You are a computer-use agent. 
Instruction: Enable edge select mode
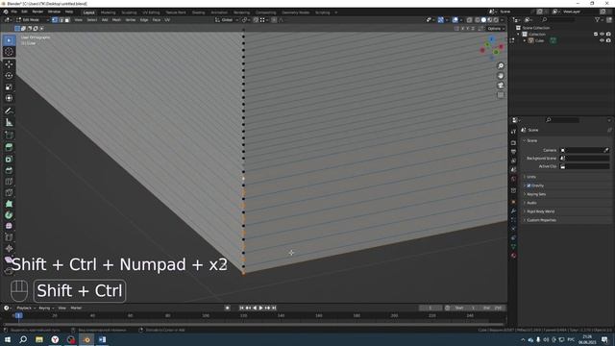click(61, 19)
